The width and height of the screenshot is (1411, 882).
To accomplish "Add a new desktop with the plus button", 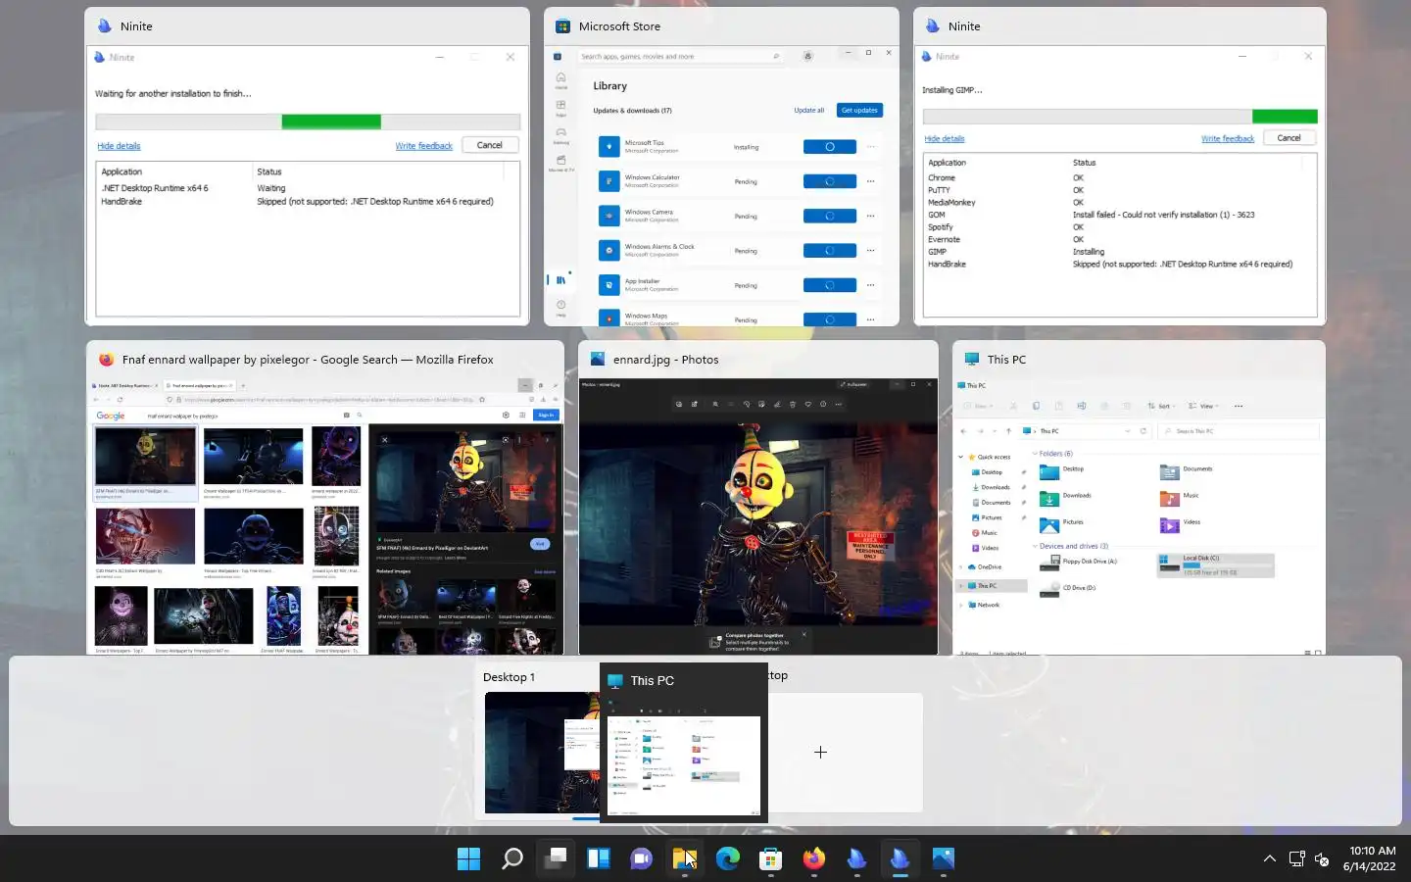I will [821, 753].
